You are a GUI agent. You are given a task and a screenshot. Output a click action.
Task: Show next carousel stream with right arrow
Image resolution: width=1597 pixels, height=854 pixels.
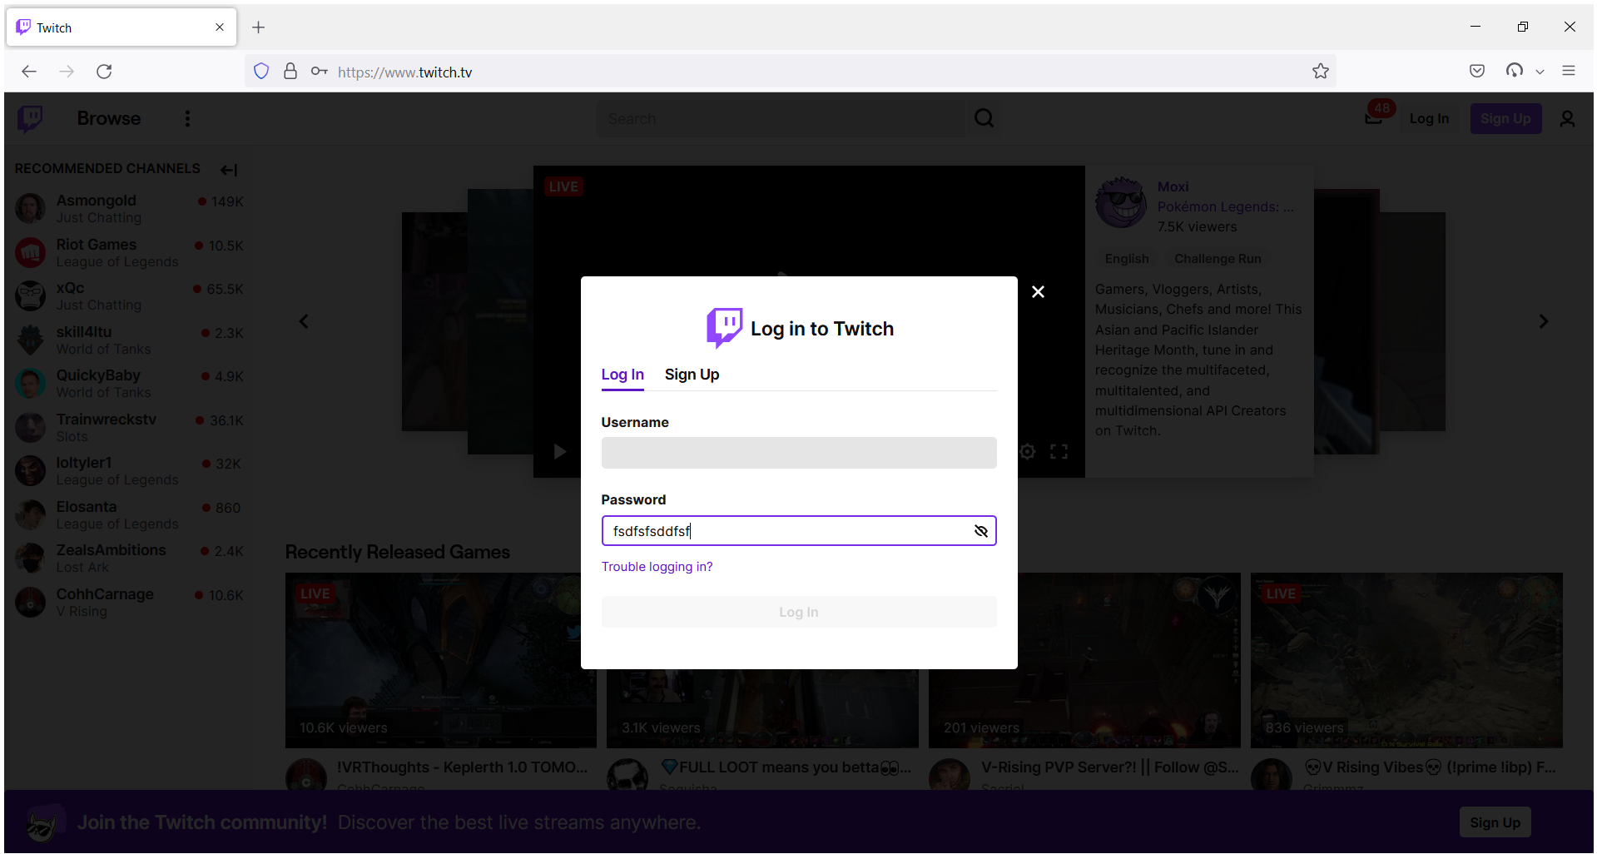tap(1544, 321)
